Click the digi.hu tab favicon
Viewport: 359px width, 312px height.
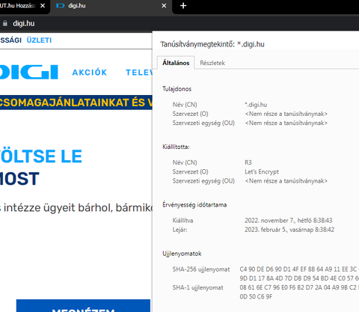(x=60, y=5)
